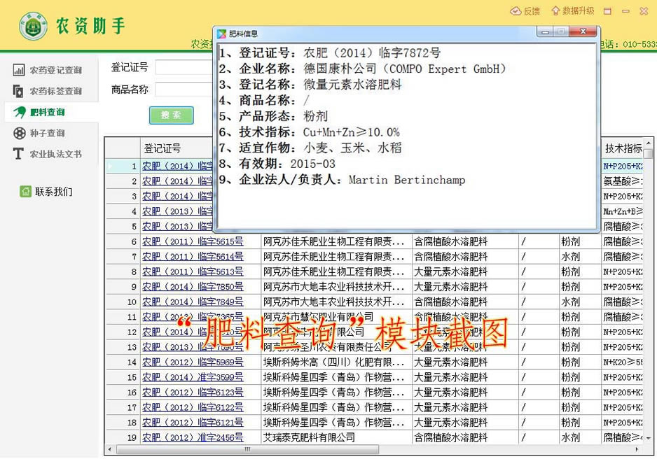
Task: Click the vertical scrollbar down arrow
Action: pyautogui.click(x=649, y=439)
